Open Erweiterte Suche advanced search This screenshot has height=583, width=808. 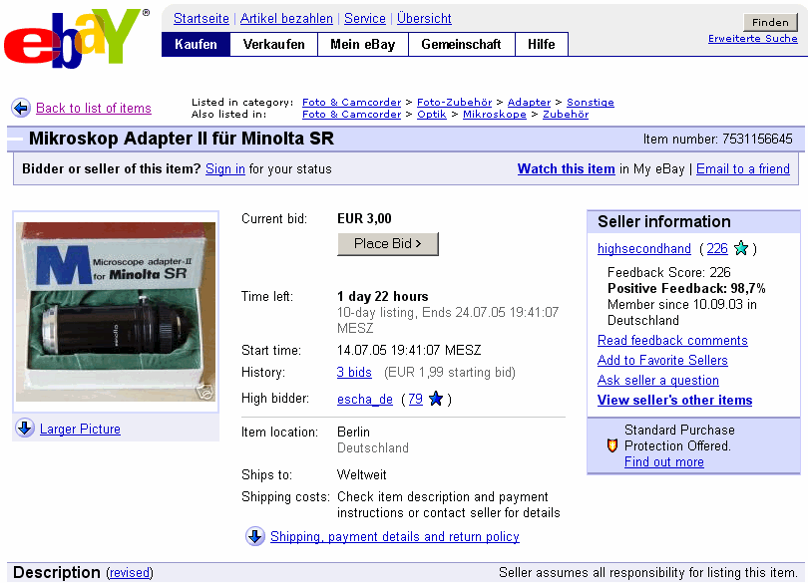point(753,39)
